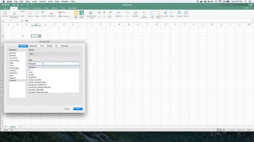254x142 pixels.
Task: Open the Tools menu
Action: (50, 2)
